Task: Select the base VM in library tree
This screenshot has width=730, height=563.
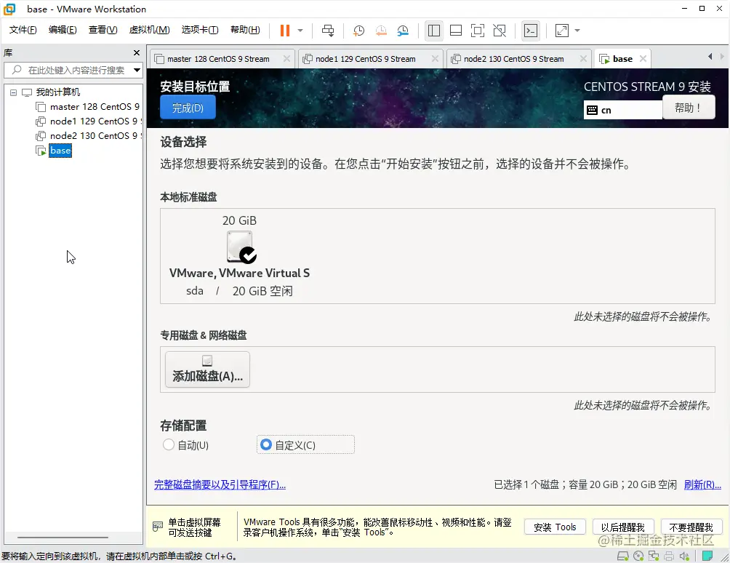Action: click(x=60, y=151)
